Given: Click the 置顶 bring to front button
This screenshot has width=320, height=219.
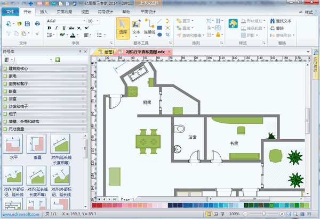Looking at the screenshot, I should 185,21.
